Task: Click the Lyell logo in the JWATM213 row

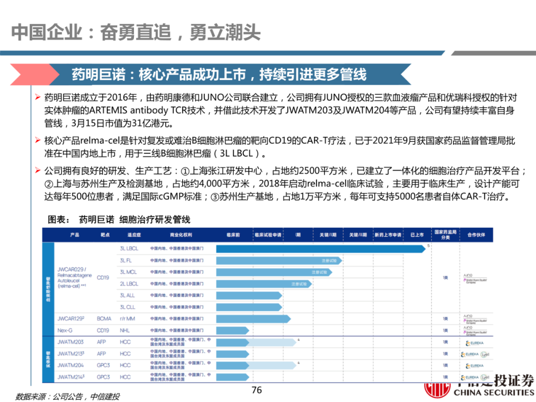Action: 485,354
